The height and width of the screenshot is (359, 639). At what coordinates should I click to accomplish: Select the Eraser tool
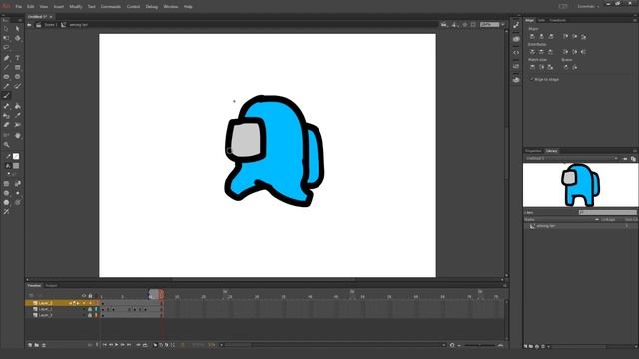coord(6,125)
